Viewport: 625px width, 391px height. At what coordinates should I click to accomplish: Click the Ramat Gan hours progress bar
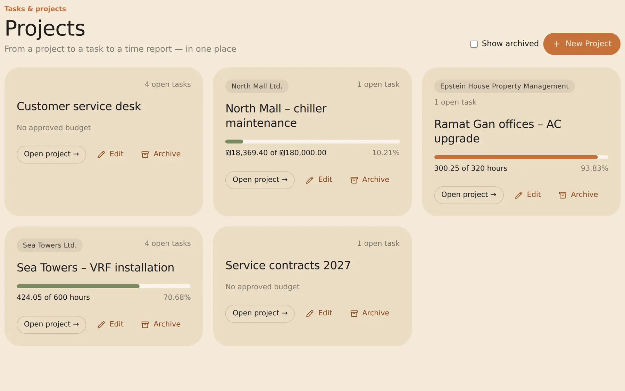click(x=521, y=157)
